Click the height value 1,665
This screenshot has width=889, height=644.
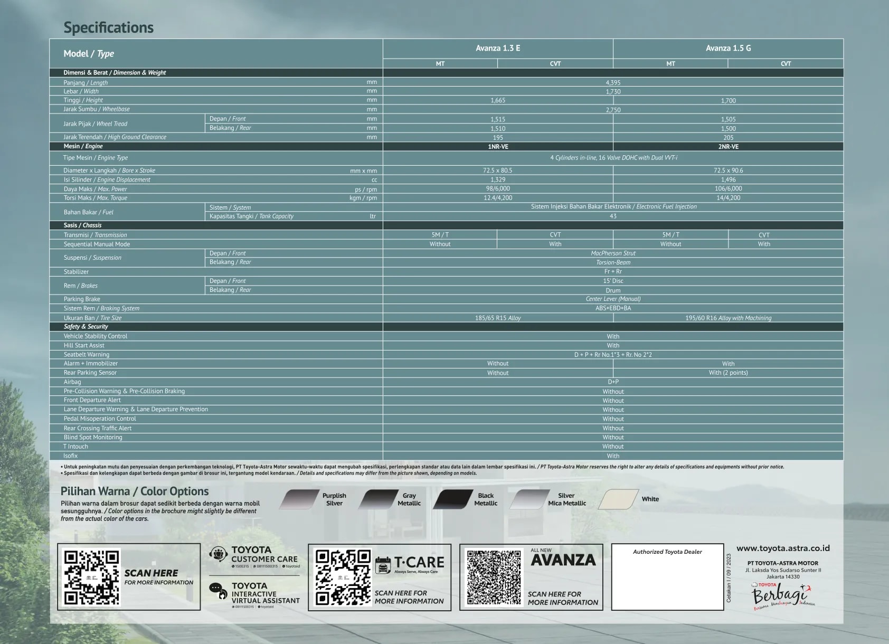(x=498, y=100)
